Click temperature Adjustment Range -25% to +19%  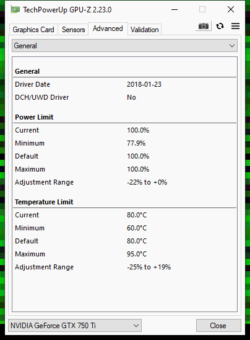pyautogui.click(x=149, y=267)
